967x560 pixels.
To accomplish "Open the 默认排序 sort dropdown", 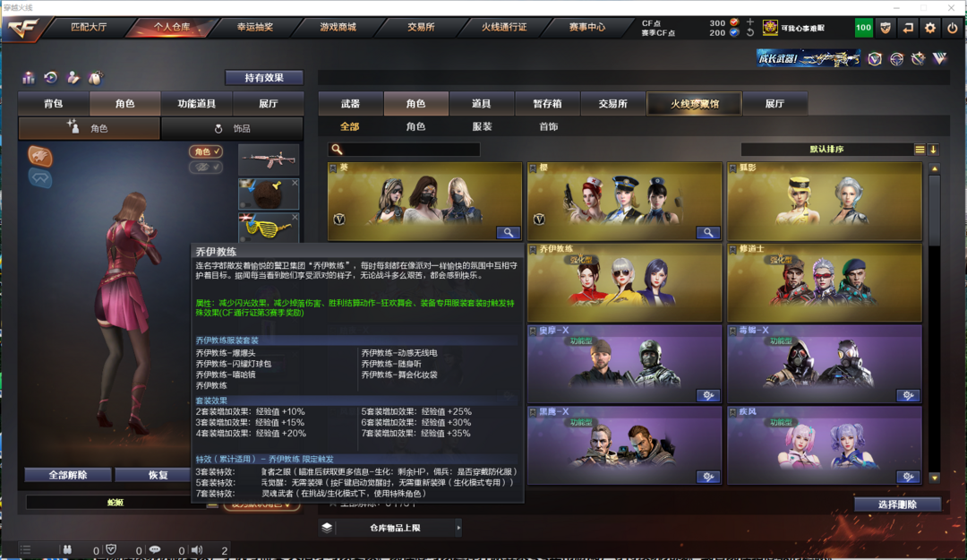I will tap(826, 150).
